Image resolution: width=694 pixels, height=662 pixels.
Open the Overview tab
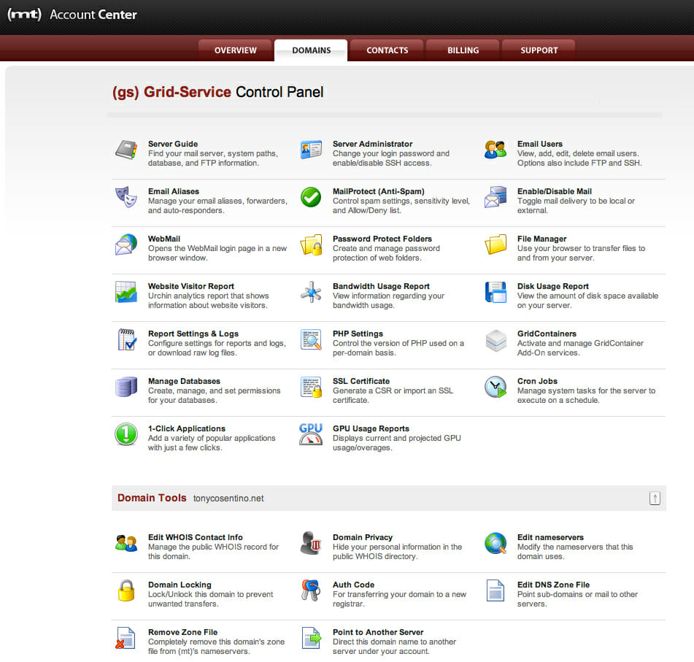[235, 50]
